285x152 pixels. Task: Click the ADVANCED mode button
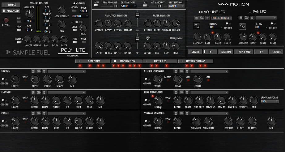tap(11, 11)
